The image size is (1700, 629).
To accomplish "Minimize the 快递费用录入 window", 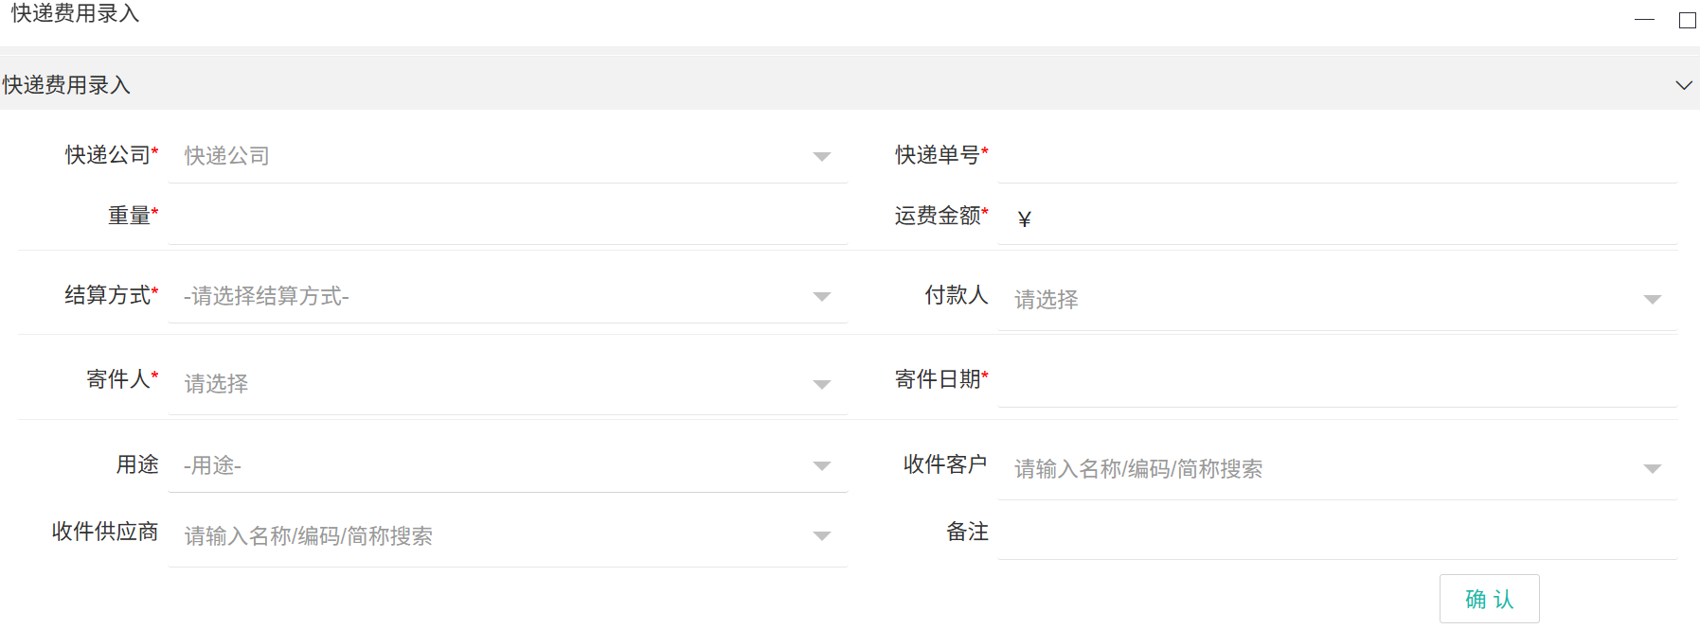I will pyautogui.click(x=1644, y=20).
